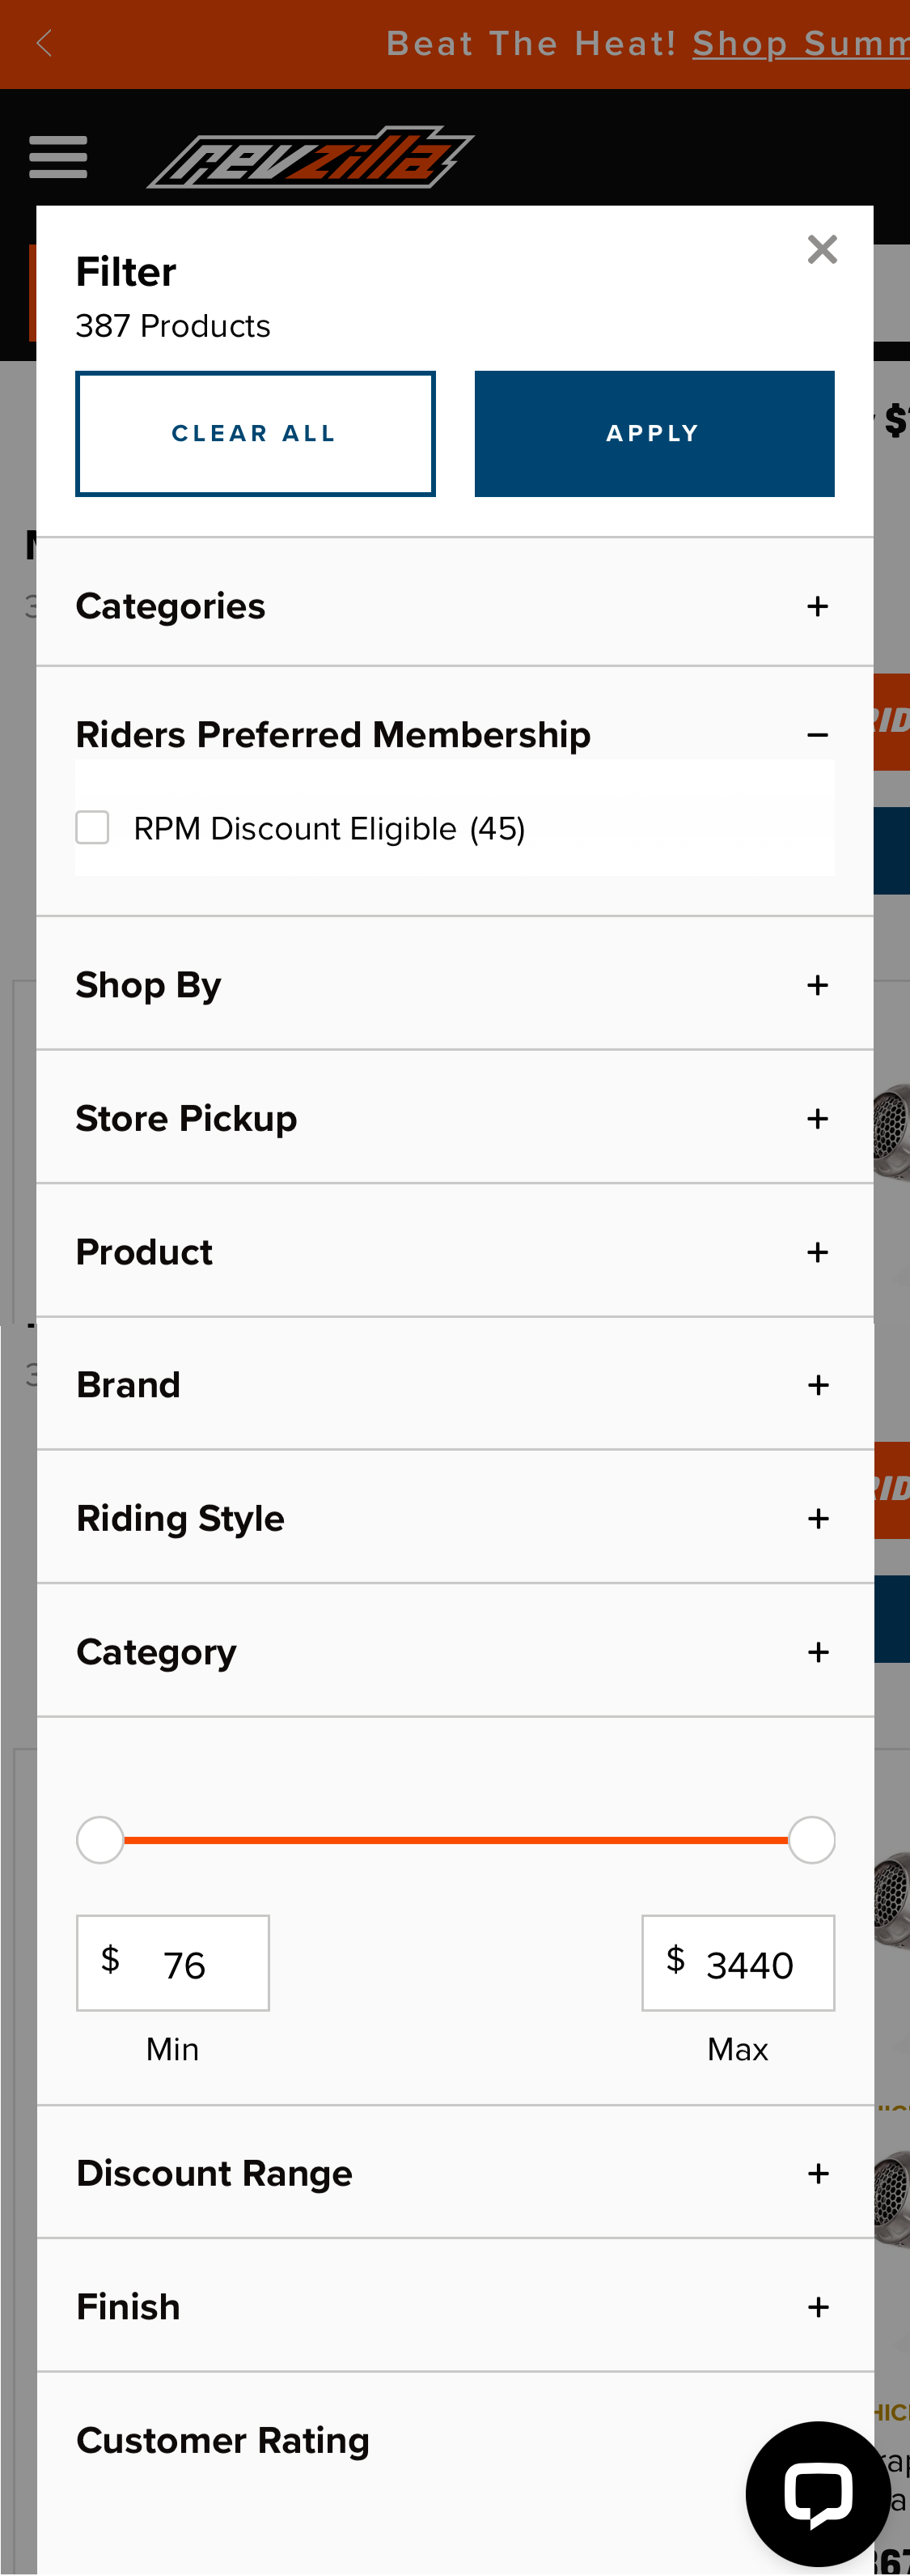Collapse the Riders Preferred Membership section

point(817,734)
